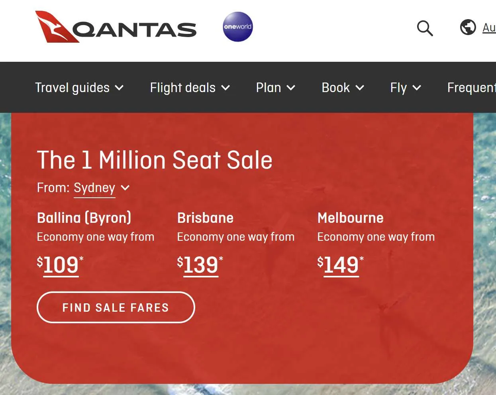
Task: Change departure city from Sydney
Action: point(94,188)
